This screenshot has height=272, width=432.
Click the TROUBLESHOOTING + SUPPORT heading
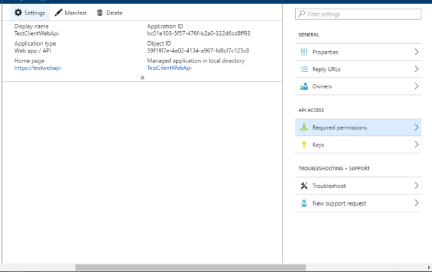334,169
